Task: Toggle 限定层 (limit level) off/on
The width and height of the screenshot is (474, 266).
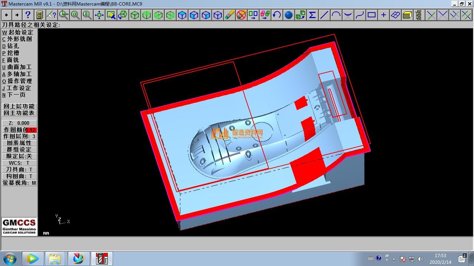Action: point(20,156)
